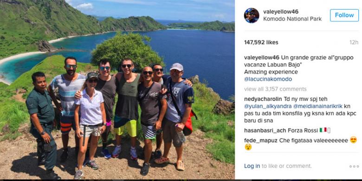
Task: Open Komodo National Park location link
Action: coord(292,19)
